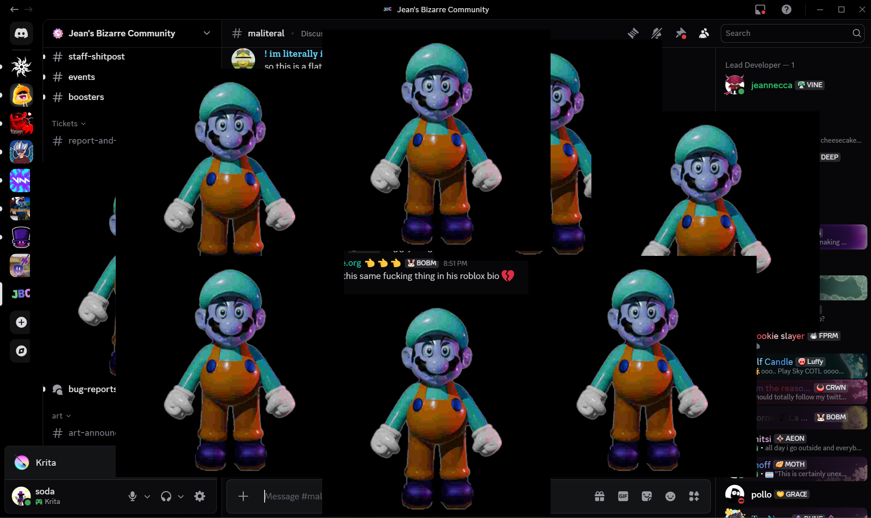Open the report-and- channel
The height and width of the screenshot is (518, 871).
pos(84,141)
